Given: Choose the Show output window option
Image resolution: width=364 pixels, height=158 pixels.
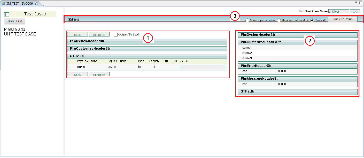Looking at the screenshot, I should [279, 20].
